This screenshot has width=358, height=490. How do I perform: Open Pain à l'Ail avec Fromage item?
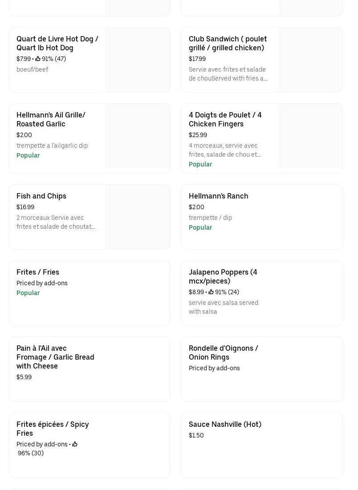55,357
